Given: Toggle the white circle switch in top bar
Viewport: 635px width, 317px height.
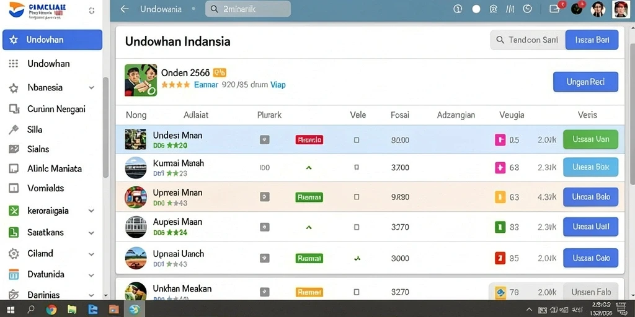Looking at the screenshot, I should [x=476, y=9].
